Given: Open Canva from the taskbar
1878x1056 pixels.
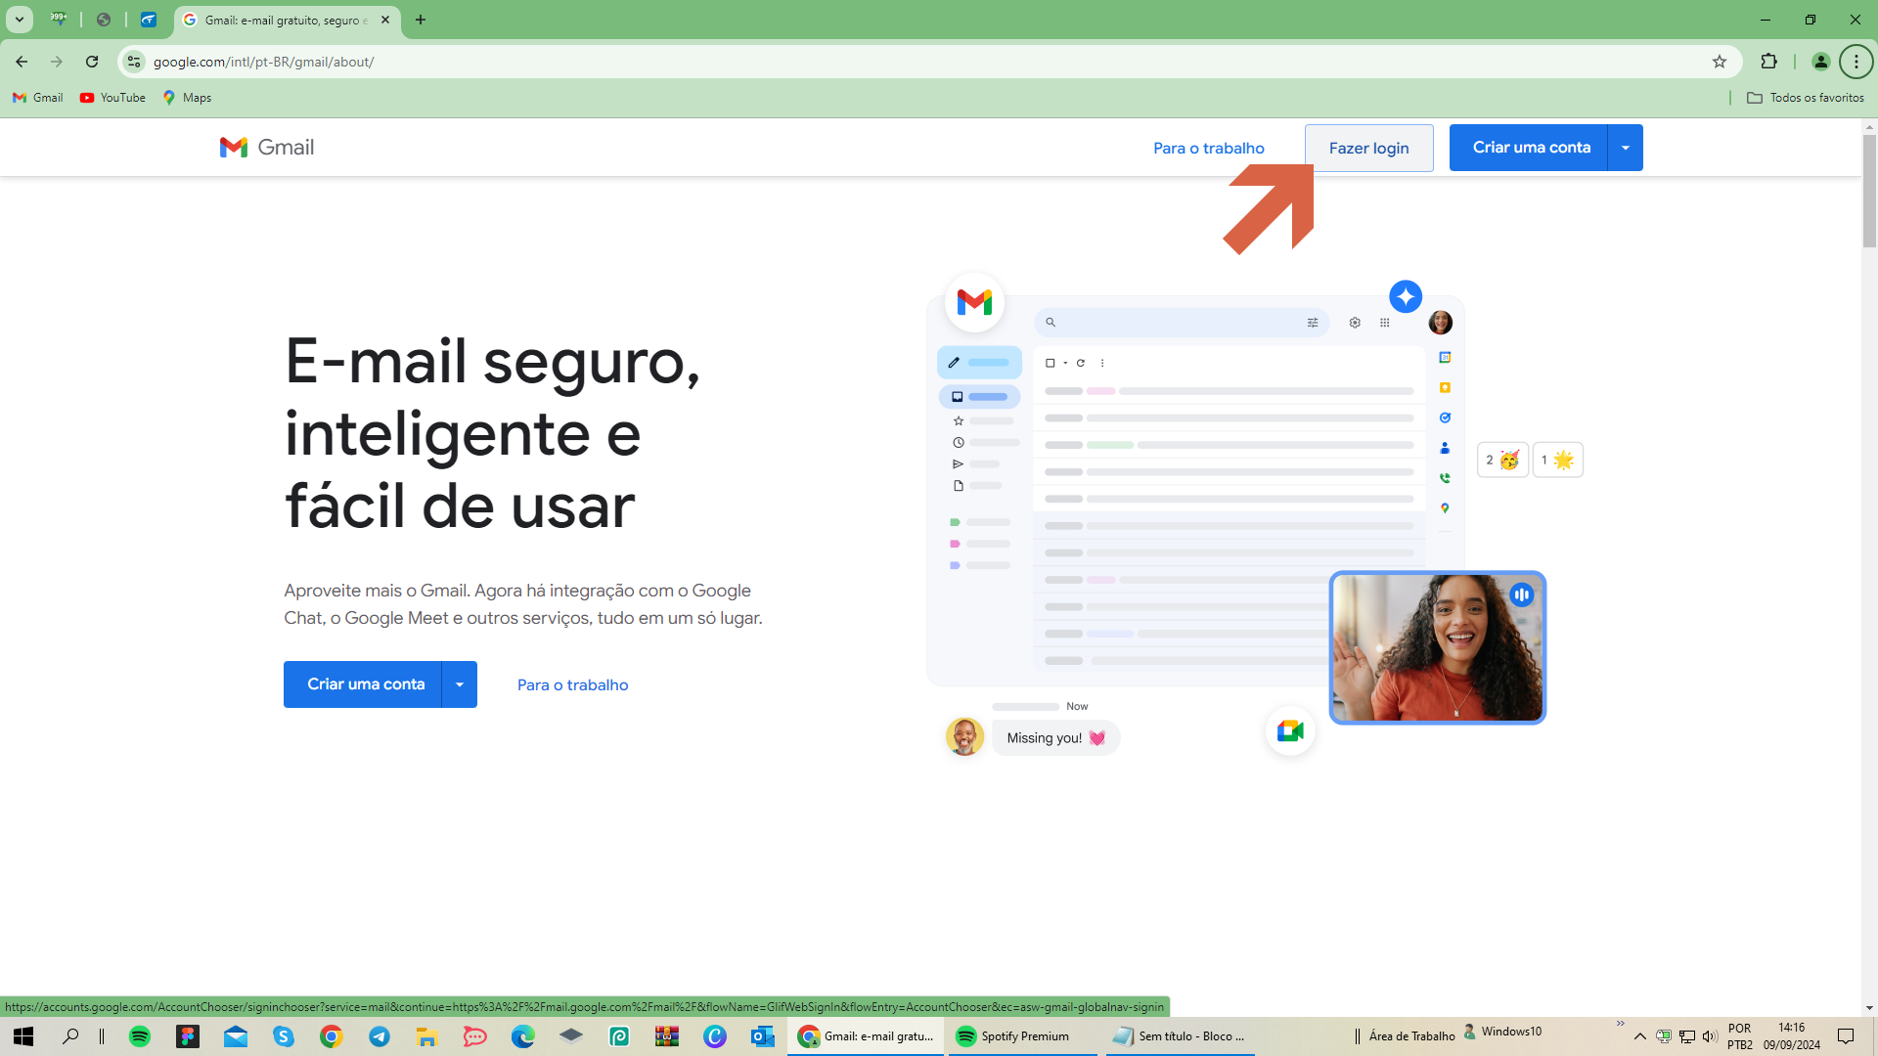Looking at the screenshot, I should (x=715, y=1036).
